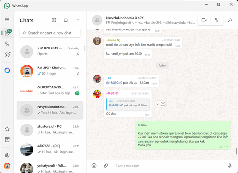Click pin icon on f1parts chat
Viewport: 238px width, 173px height.
coord(78,54)
